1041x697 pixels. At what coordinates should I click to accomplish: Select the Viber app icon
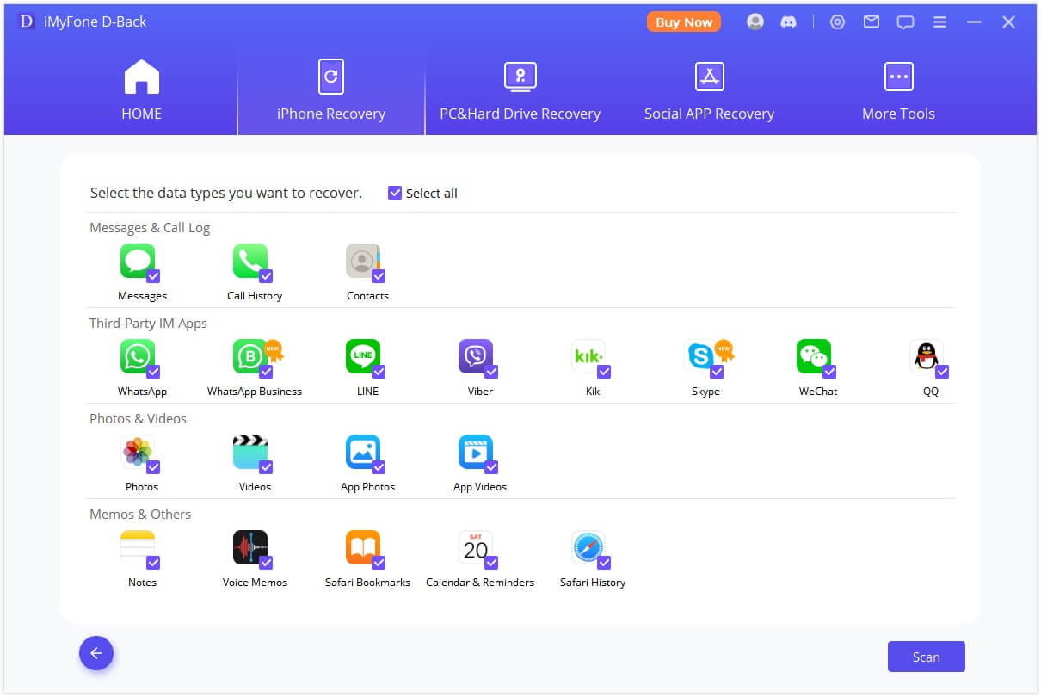pos(475,356)
